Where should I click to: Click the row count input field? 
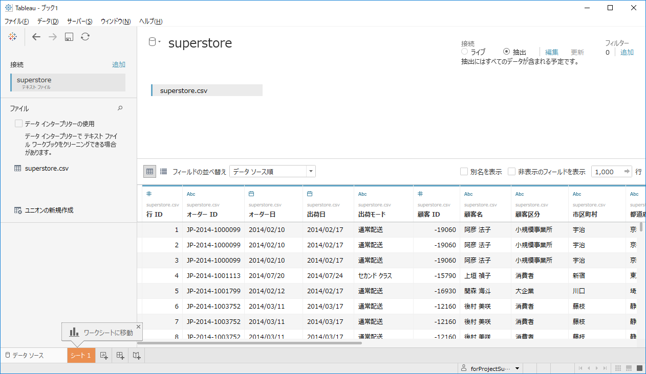tap(607, 172)
